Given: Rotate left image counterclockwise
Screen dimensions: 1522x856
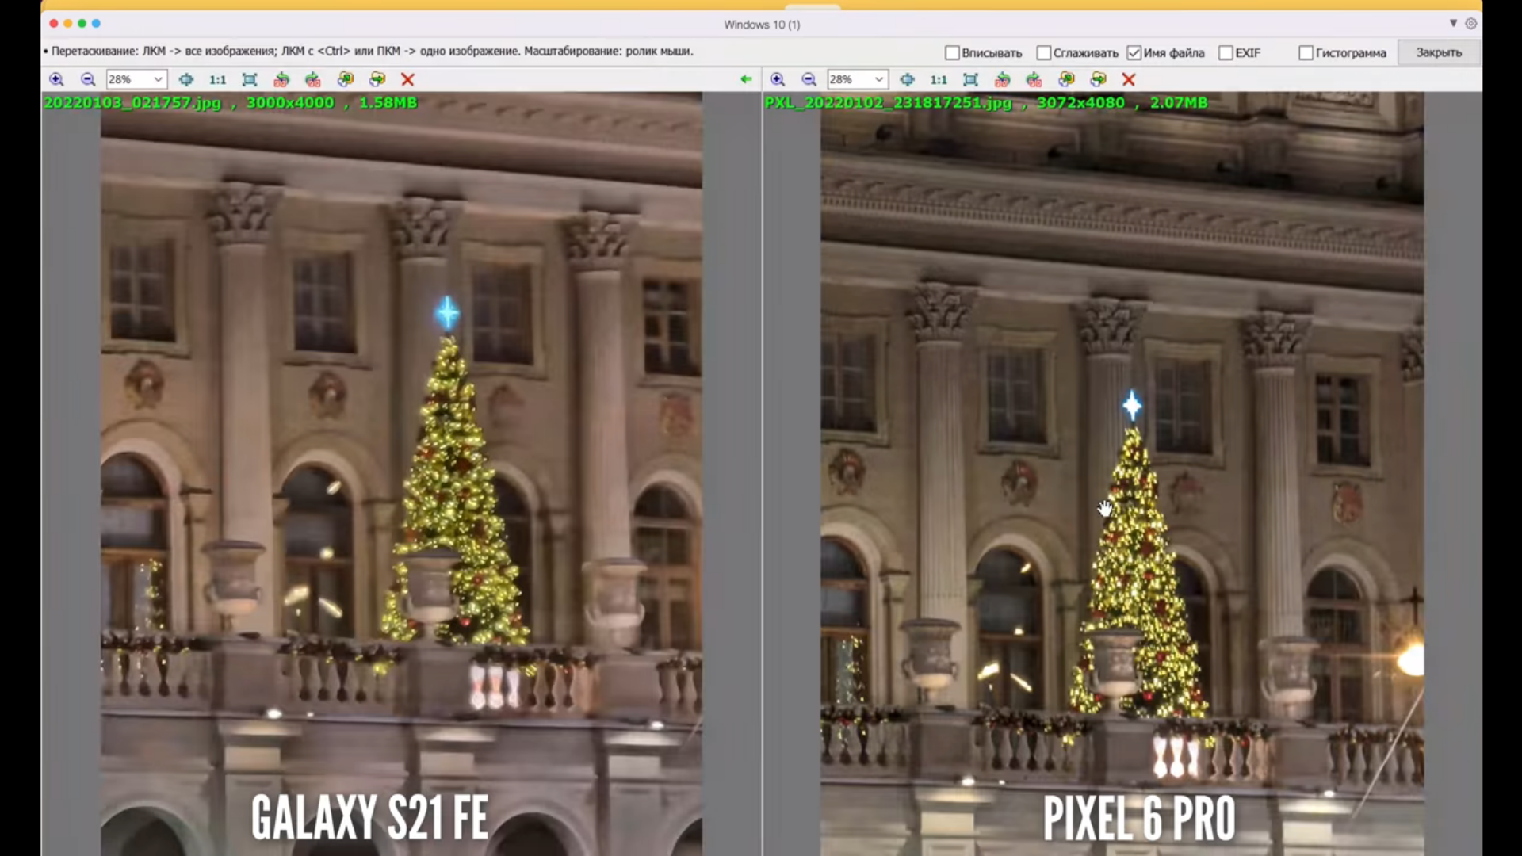Looking at the screenshot, I should (x=281, y=79).
